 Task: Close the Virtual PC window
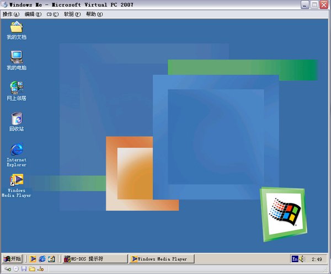(324, 4)
